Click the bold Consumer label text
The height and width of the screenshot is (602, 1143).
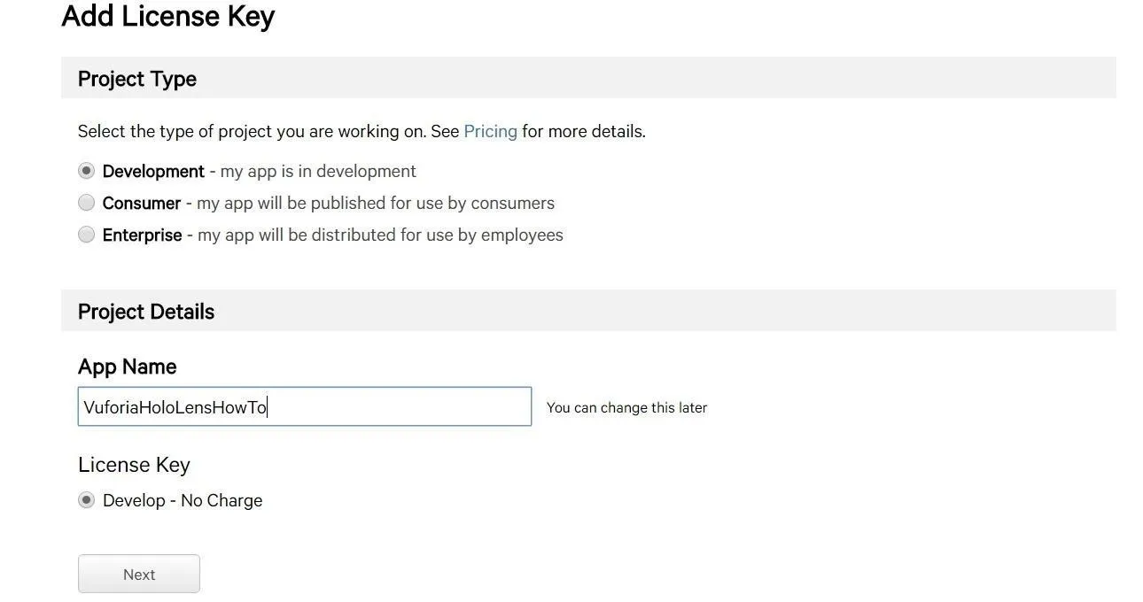pos(142,203)
